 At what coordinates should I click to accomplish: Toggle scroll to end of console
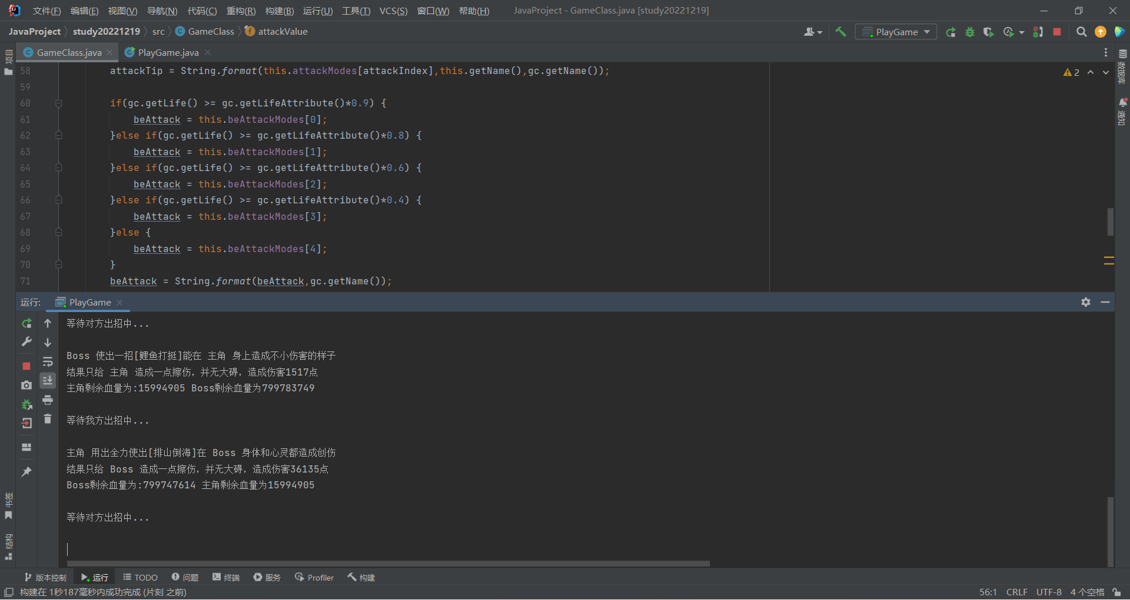click(48, 381)
